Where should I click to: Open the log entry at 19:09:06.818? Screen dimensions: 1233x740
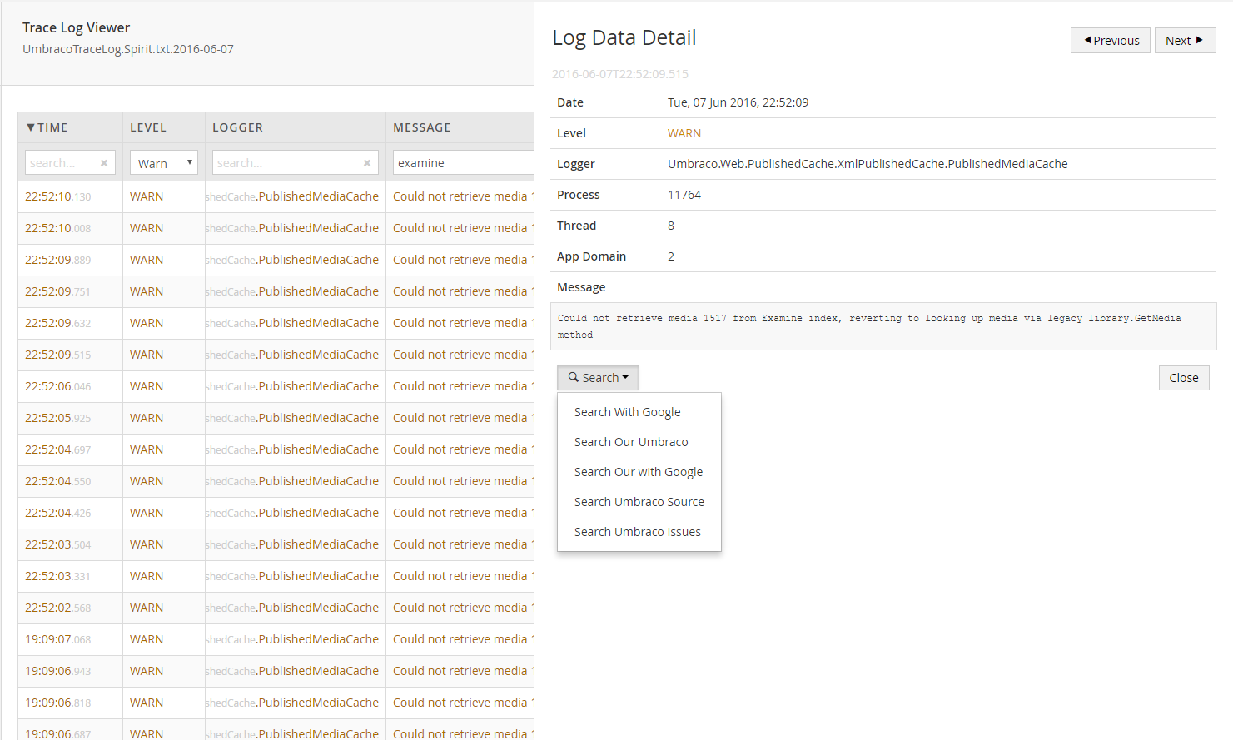(x=276, y=703)
